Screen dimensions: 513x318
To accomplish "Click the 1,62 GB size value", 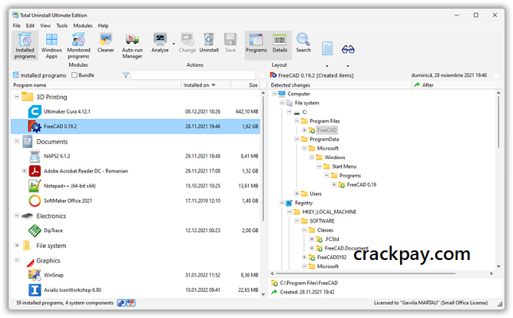I will tap(250, 126).
